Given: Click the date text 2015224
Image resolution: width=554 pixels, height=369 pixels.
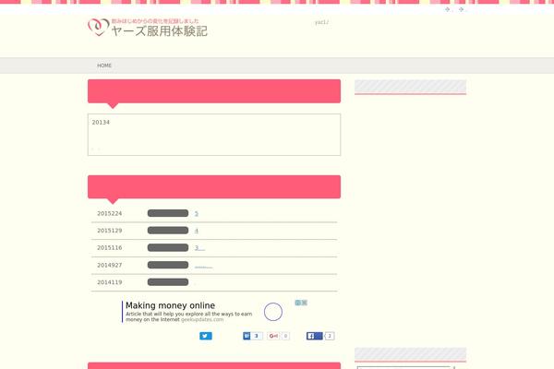Looking at the screenshot, I should tap(110, 214).
